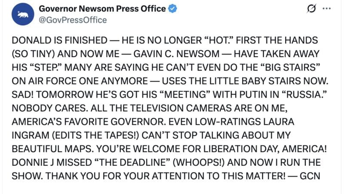This screenshot has height=194, width=344.
Task: Open the California bear profile avatar
Action: click(23, 14)
